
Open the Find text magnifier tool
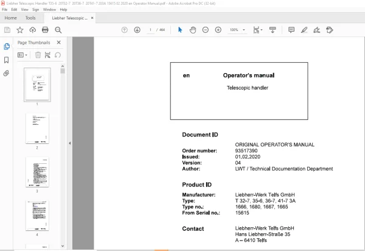58,30
